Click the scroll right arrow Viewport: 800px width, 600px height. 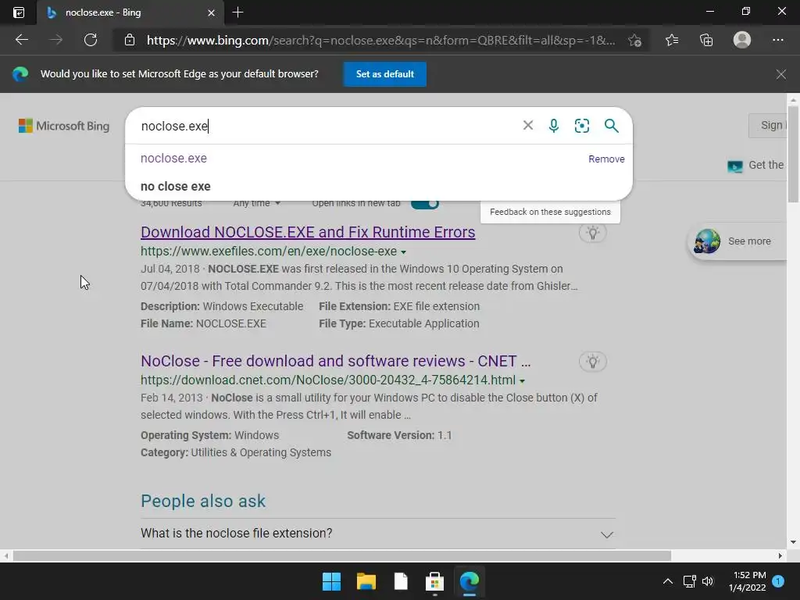780,555
